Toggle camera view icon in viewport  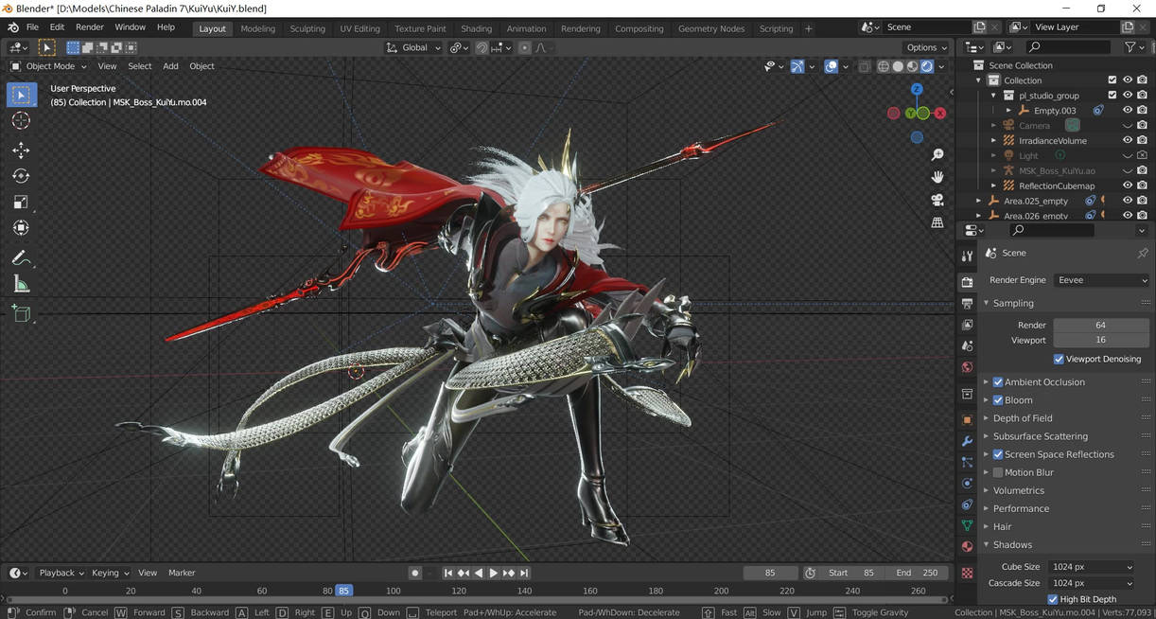click(937, 200)
